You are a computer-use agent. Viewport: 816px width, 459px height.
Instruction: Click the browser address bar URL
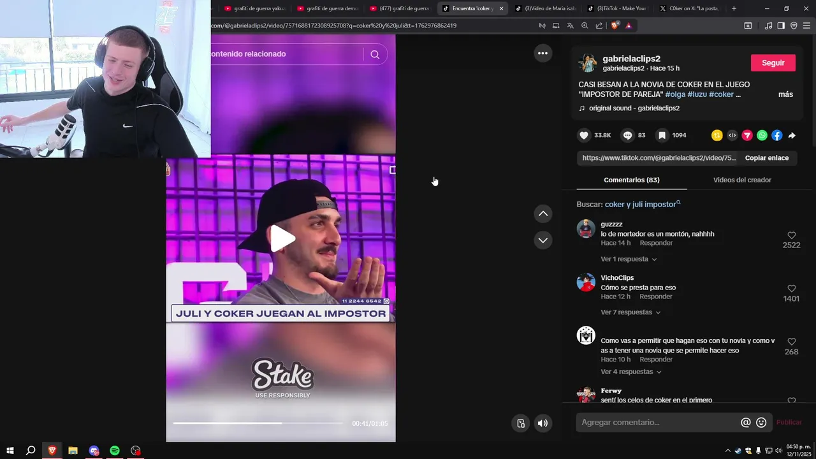click(334, 25)
